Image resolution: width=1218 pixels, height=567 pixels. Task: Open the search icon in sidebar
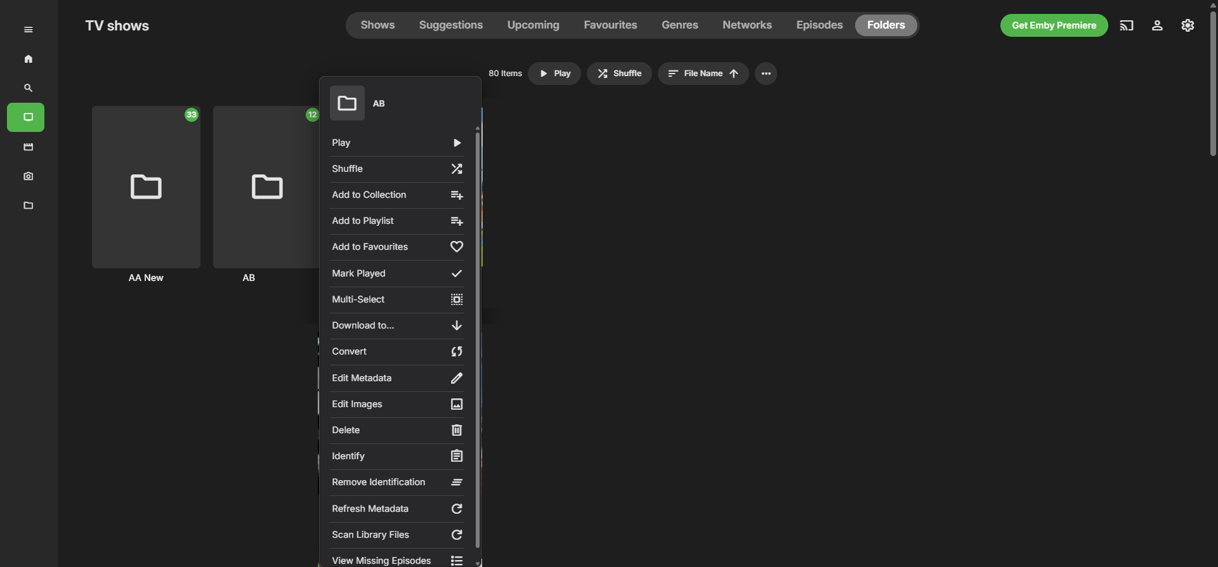(28, 88)
